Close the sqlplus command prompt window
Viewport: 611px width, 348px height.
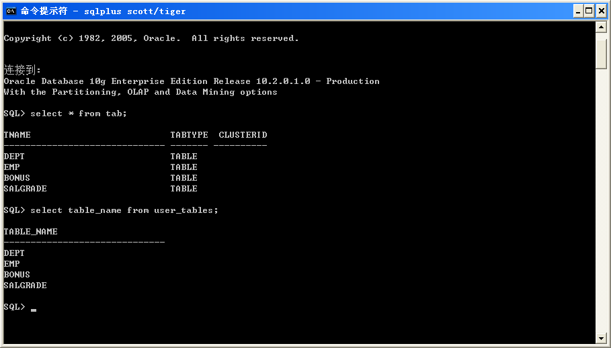(x=602, y=11)
